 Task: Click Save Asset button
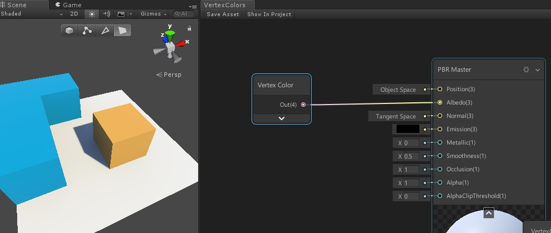223,14
